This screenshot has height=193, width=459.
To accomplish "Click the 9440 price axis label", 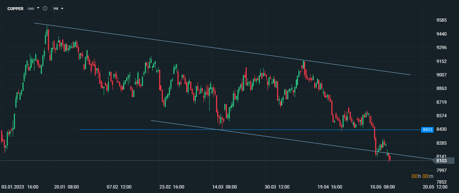I will tap(442, 34).
